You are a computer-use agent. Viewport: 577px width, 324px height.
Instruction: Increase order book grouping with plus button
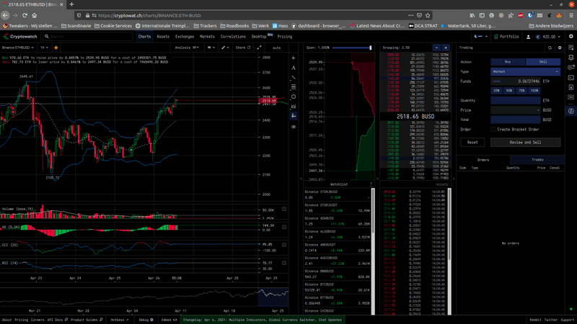445,48
